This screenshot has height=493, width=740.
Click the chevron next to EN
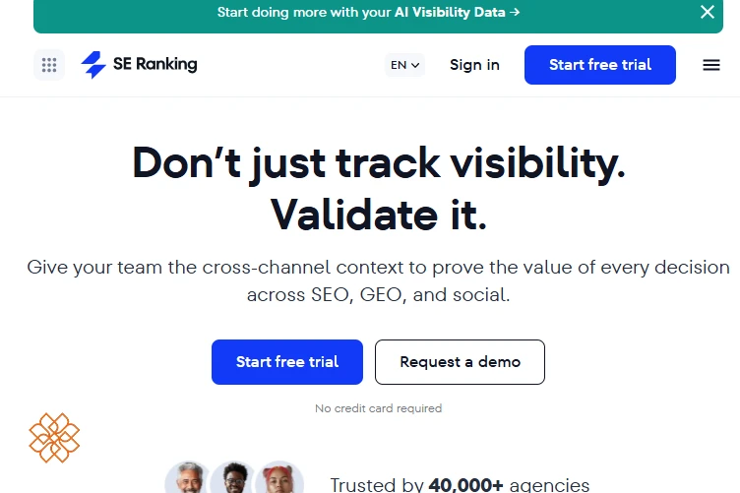(x=415, y=66)
